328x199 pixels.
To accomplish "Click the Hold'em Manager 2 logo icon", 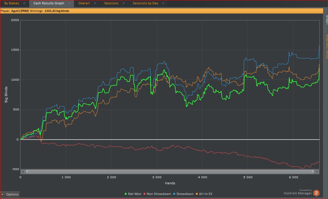I will tap(316, 193).
